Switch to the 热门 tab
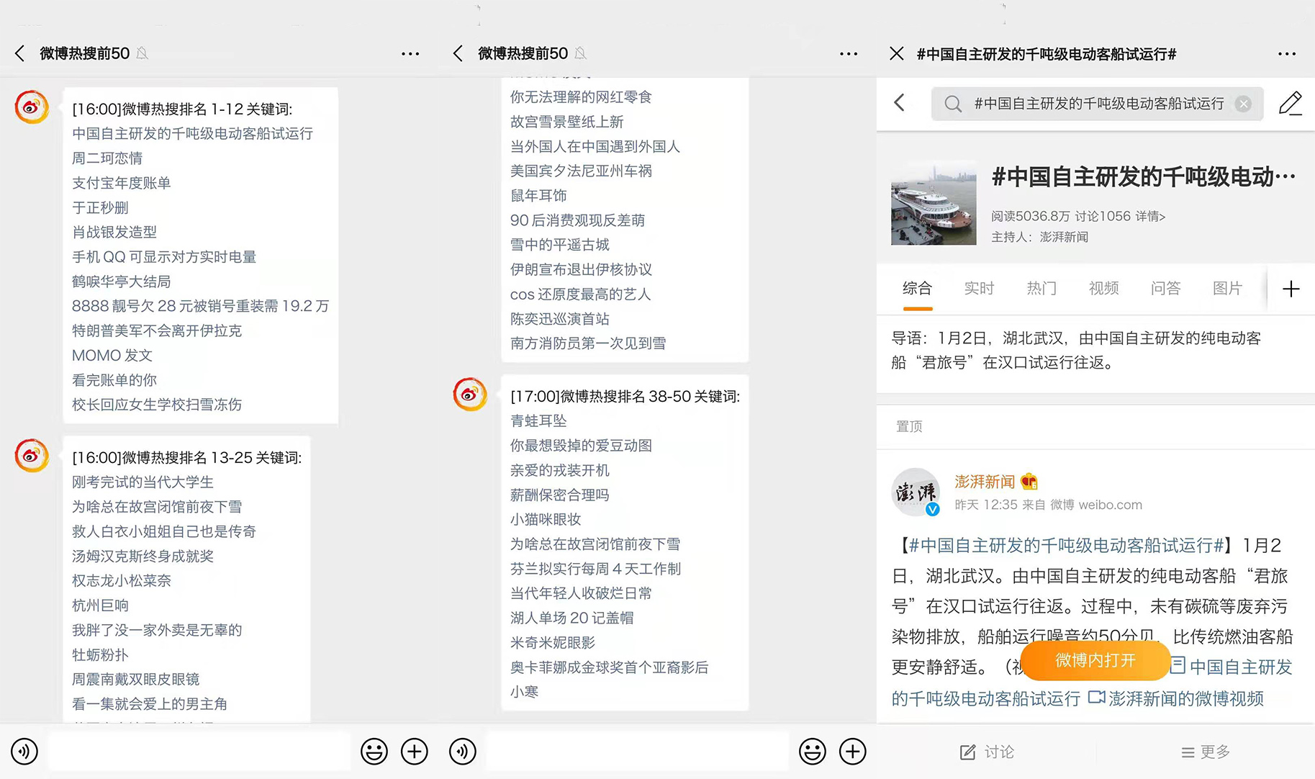The width and height of the screenshot is (1315, 779). 1041,289
